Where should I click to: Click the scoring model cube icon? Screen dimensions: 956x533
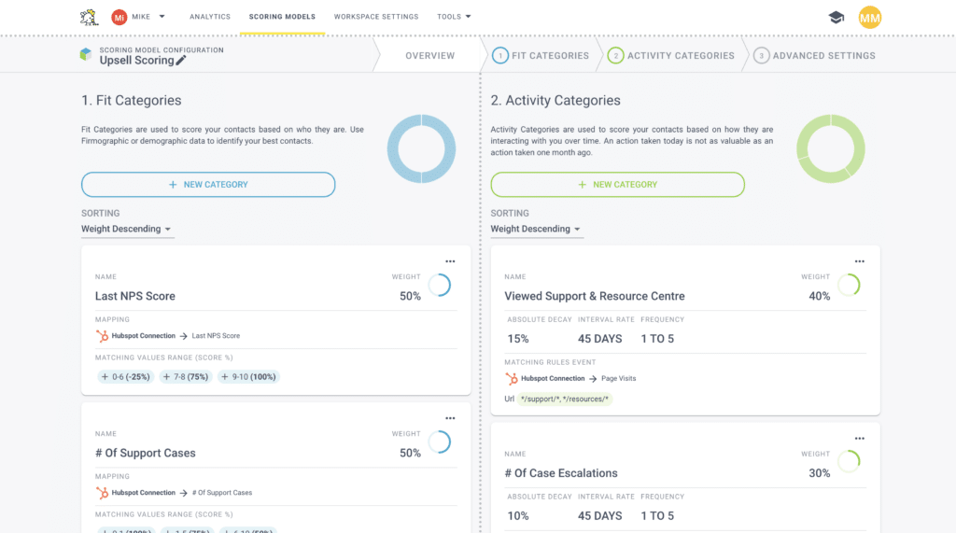(x=86, y=55)
